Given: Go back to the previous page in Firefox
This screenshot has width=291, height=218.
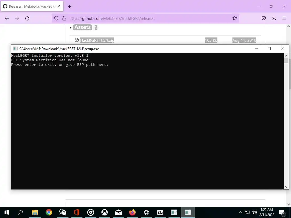Looking at the screenshot, I should pos(7,18).
